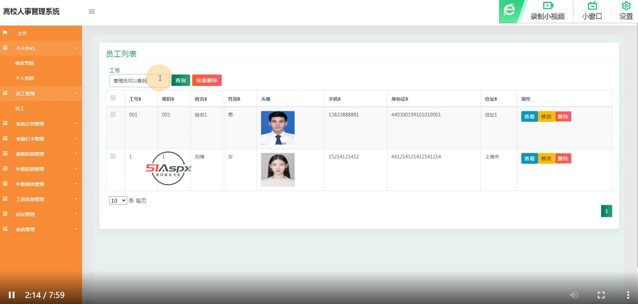Check the box for employee 刘倩

click(x=113, y=157)
